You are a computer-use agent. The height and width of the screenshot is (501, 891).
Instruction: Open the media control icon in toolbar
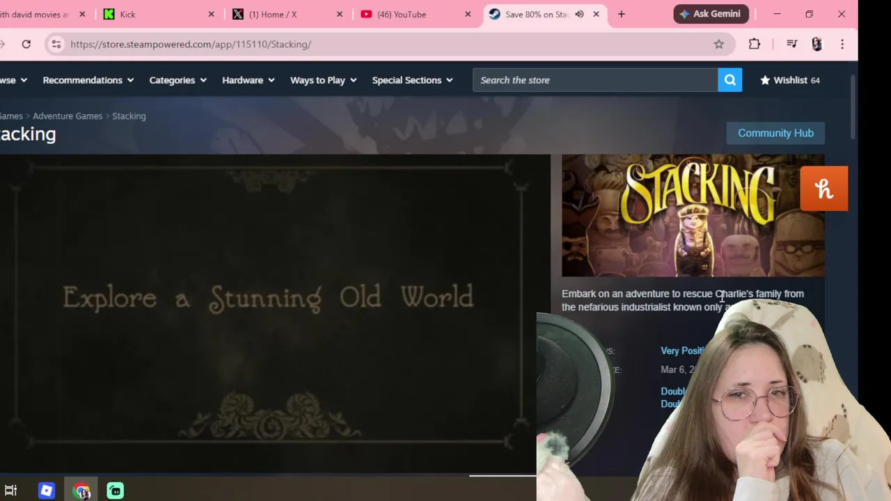point(791,44)
